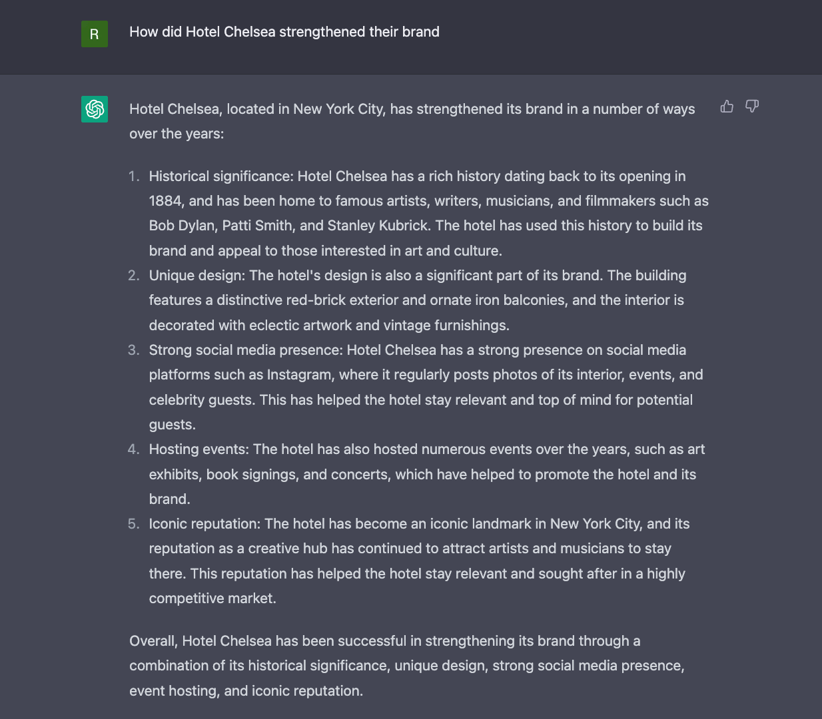Click the list number 4 marker
This screenshot has width=822, height=719.
pos(134,449)
